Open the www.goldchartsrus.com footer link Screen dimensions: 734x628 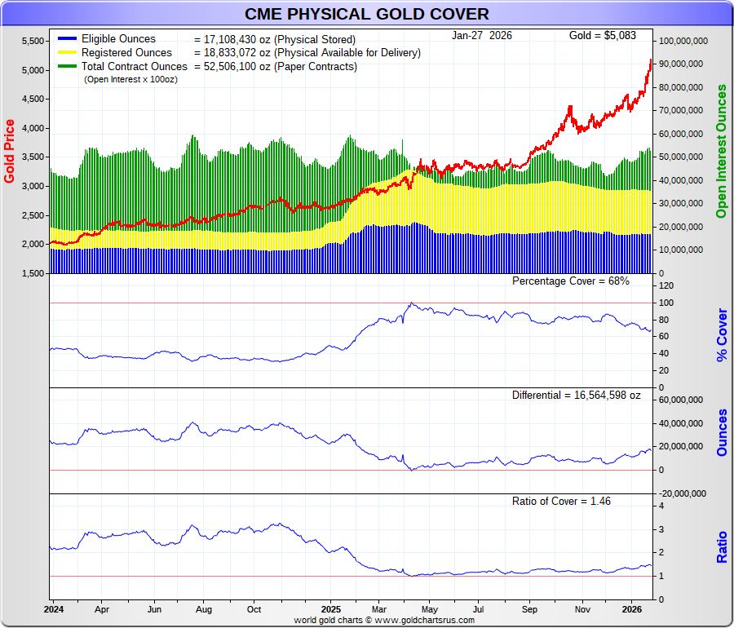point(424,620)
